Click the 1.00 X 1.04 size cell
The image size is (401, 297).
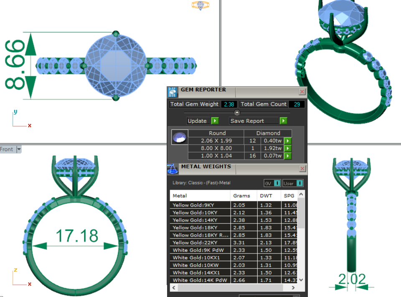click(x=216, y=156)
